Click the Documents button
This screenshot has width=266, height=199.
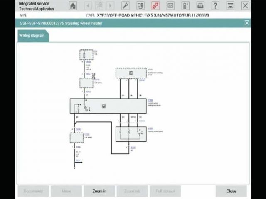coord(33,191)
